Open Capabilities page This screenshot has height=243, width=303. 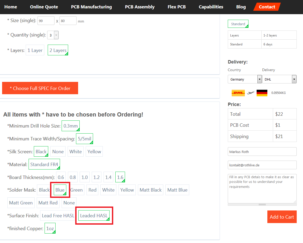pos(211,7)
